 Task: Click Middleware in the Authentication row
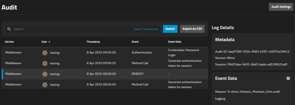tap(13, 53)
